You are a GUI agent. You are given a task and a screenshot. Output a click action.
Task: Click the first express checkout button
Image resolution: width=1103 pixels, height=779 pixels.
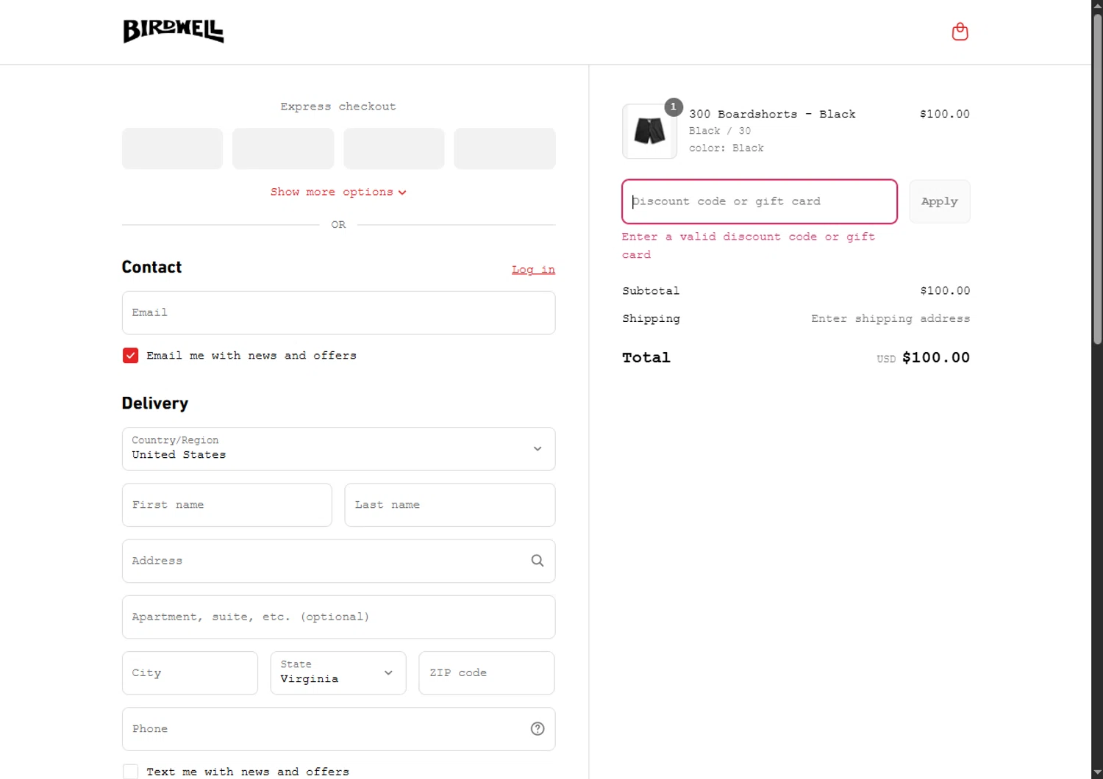pyautogui.click(x=172, y=148)
